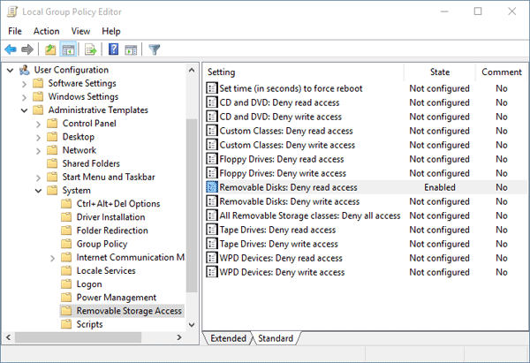Expand the Control Panel folder arrow
The width and height of the screenshot is (530, 363).
(38, 124)
